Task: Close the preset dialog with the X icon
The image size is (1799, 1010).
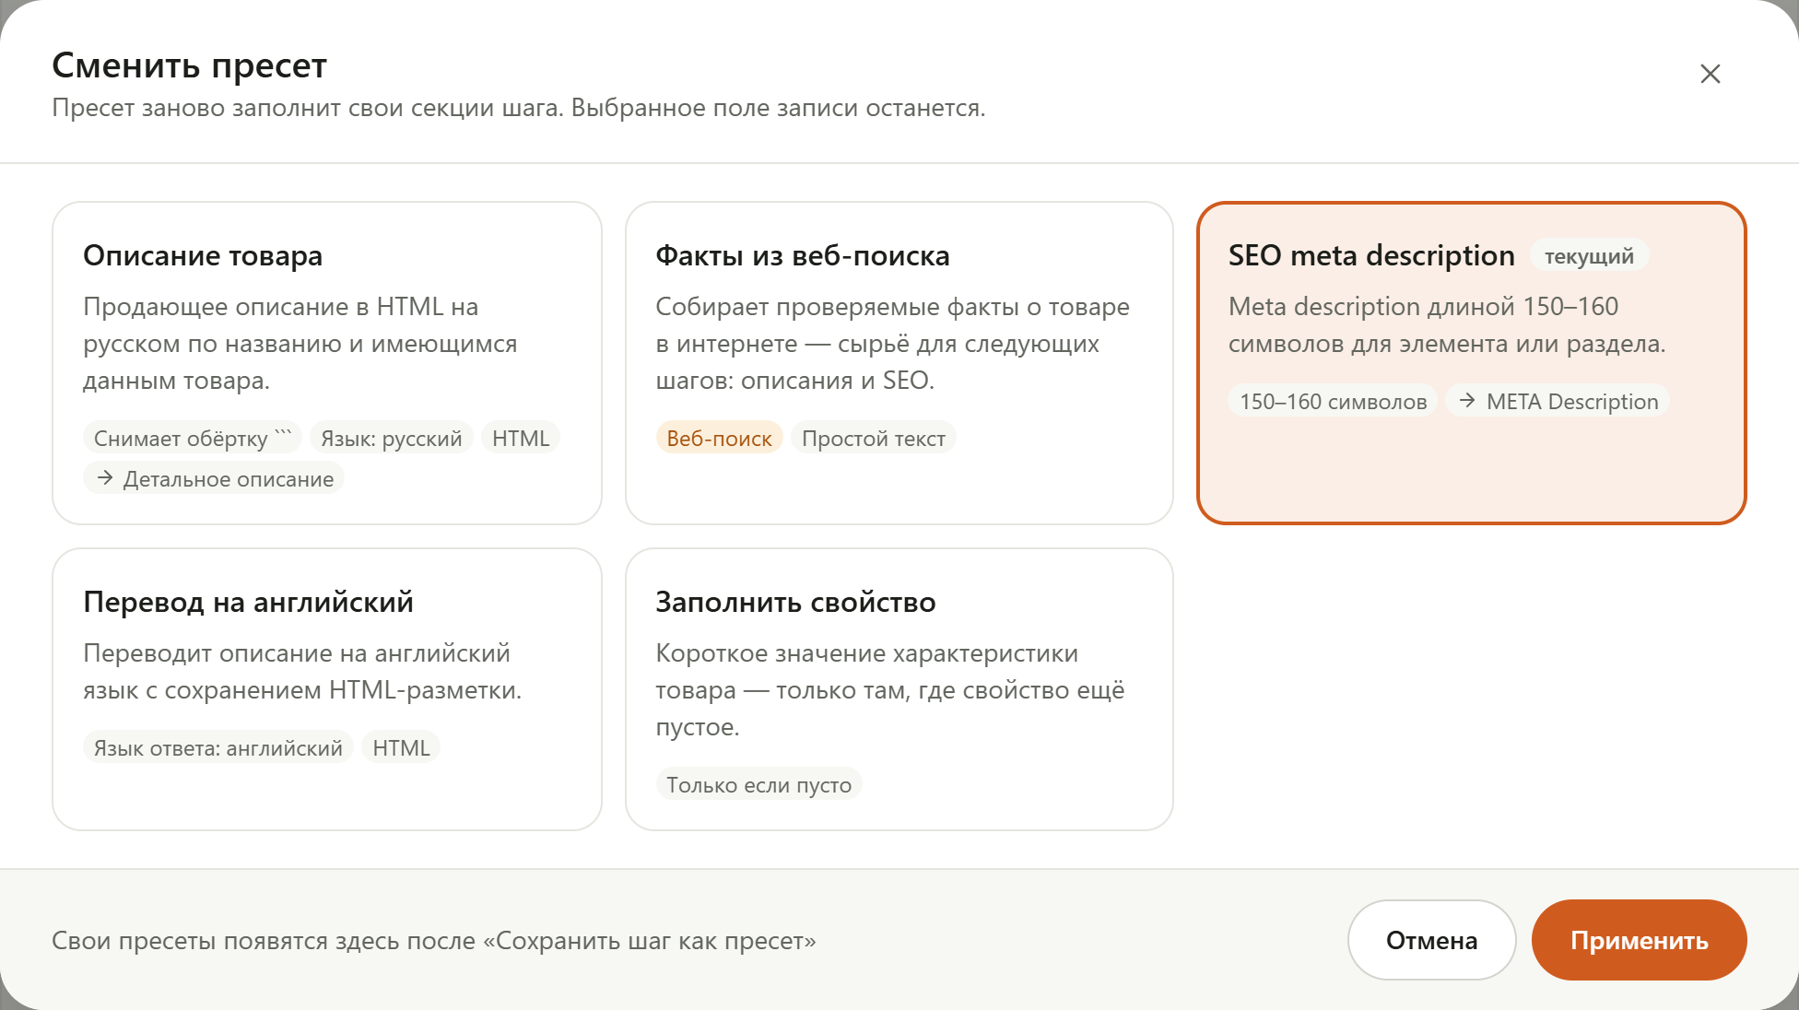Action: (1710, 74)
